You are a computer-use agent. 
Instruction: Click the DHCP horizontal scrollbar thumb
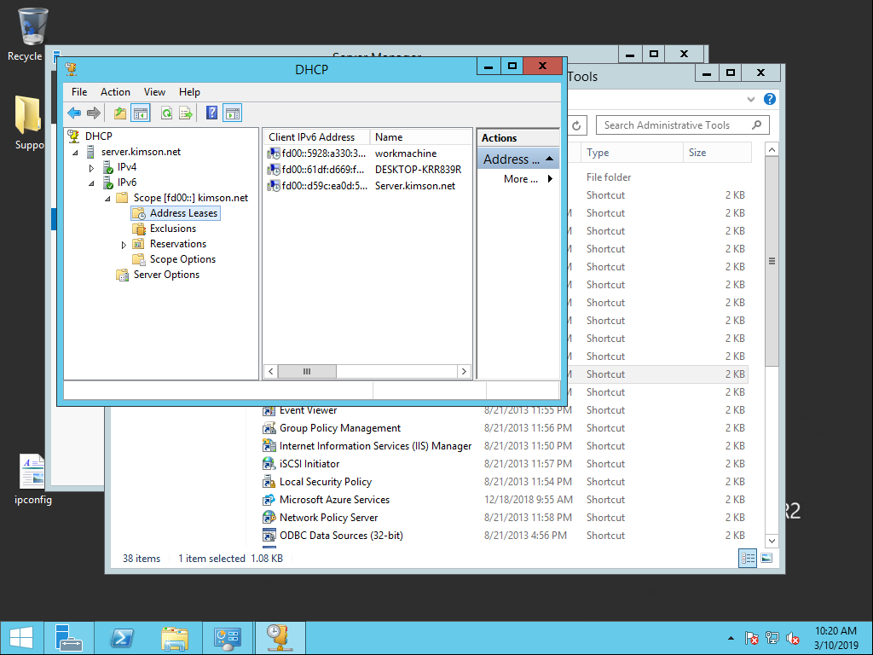click(307, 372)
